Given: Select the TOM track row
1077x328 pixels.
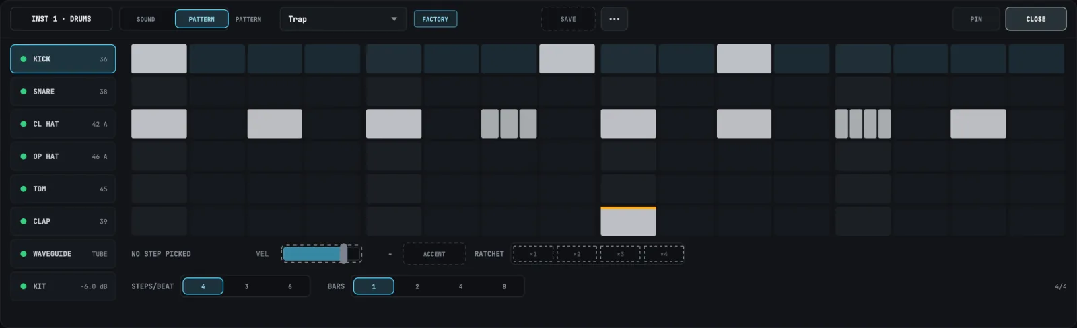Looking at the screenshot, I should tap(63, 189).
